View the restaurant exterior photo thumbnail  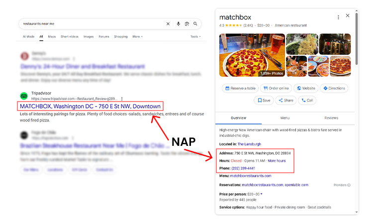pyautogui.click(x=335, y=44)
